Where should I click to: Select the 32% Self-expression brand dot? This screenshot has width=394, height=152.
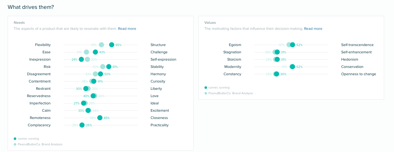coord(87,59)
